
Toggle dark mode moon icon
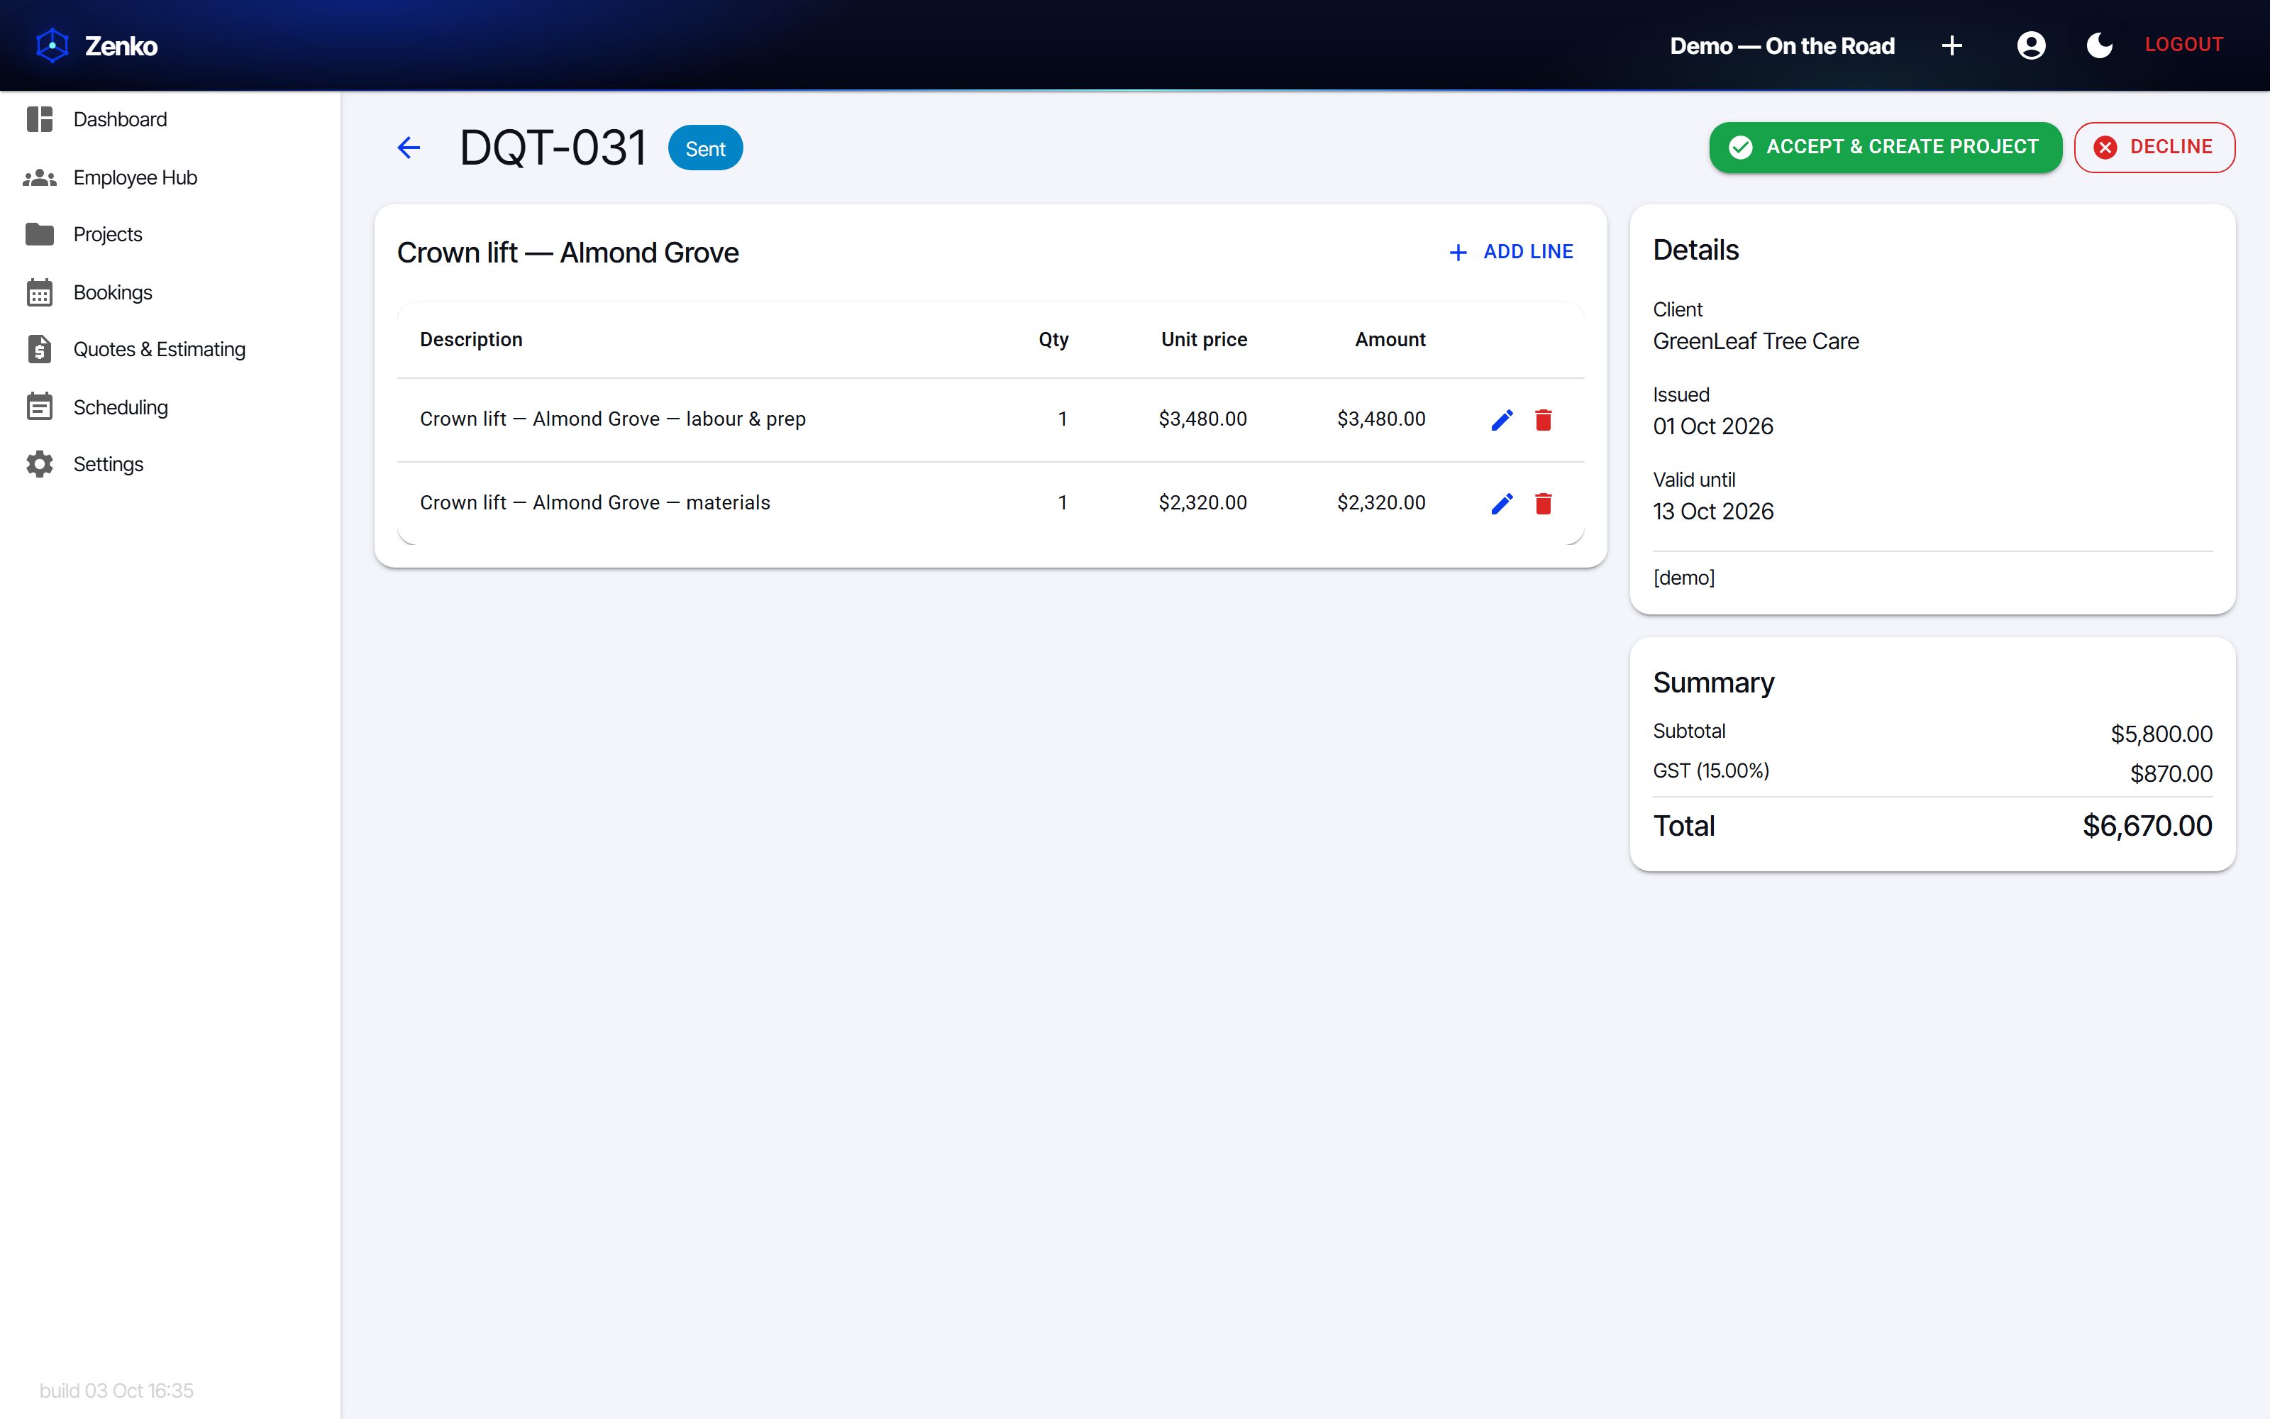(x=2099, y=45)
